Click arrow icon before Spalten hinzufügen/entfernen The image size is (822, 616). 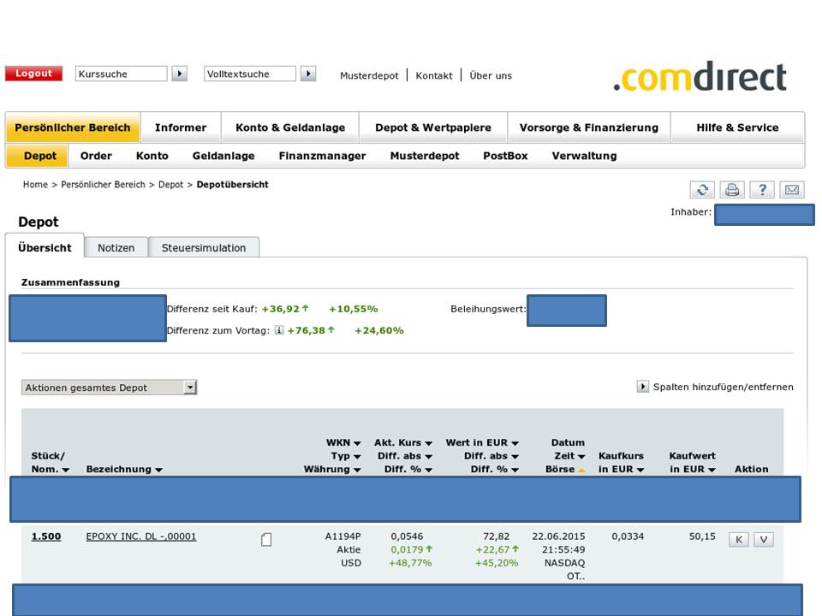(x=643, y=387)
